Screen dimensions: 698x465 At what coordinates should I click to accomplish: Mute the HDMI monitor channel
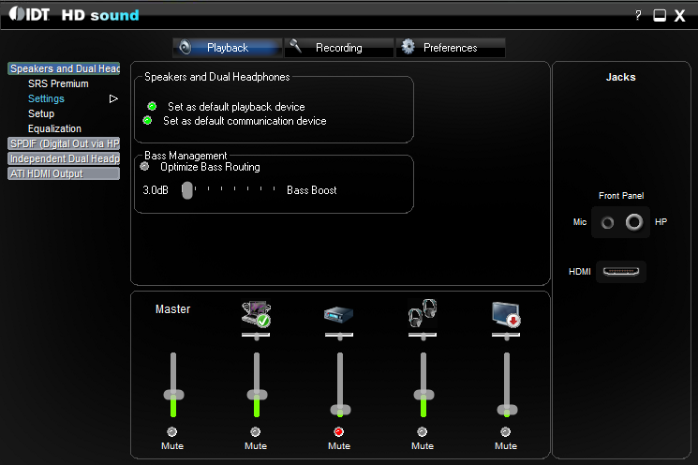point(505,431)
